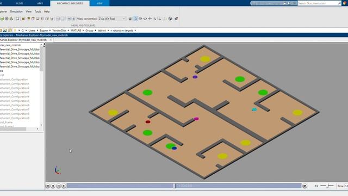
Task: Open the VIEW tab
Action: [x=100, y=3]
